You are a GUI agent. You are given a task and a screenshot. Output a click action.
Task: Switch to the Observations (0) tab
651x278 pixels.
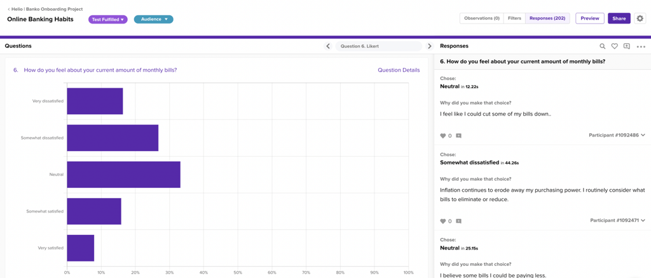click(481, 18)
